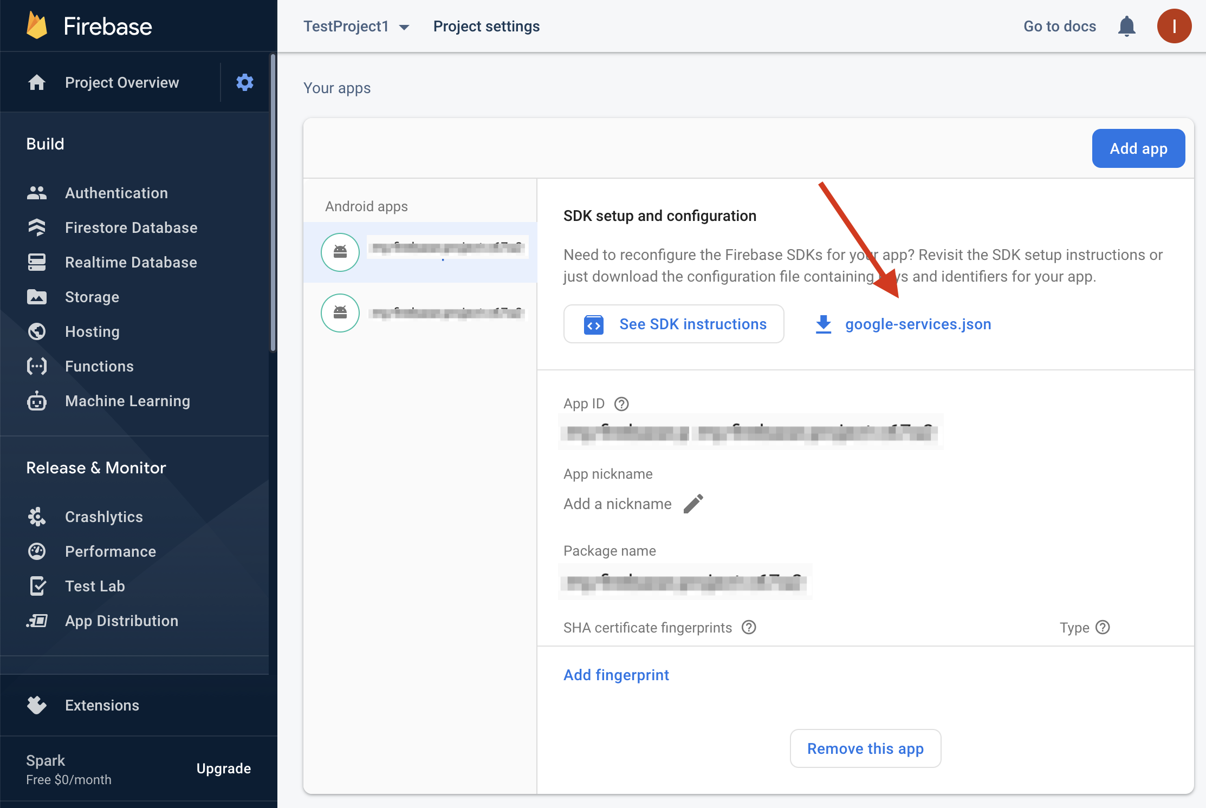Click the Upgrade plan link in sidebar
Image resolution: width=1206 pixels, height=808 pixels.
pyautogui.click(x=224, y=768)
